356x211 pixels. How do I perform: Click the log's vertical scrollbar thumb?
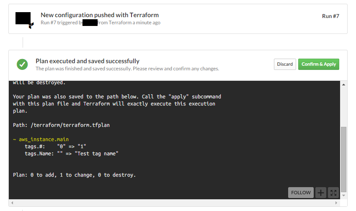tap(344, 159)
